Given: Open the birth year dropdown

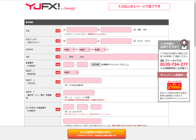Looking at the screenshot, I should (69, 49).
